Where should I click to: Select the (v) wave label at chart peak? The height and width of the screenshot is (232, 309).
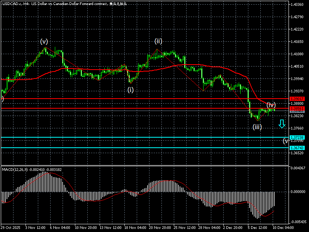pyautogui.click(x=44, y=42)
